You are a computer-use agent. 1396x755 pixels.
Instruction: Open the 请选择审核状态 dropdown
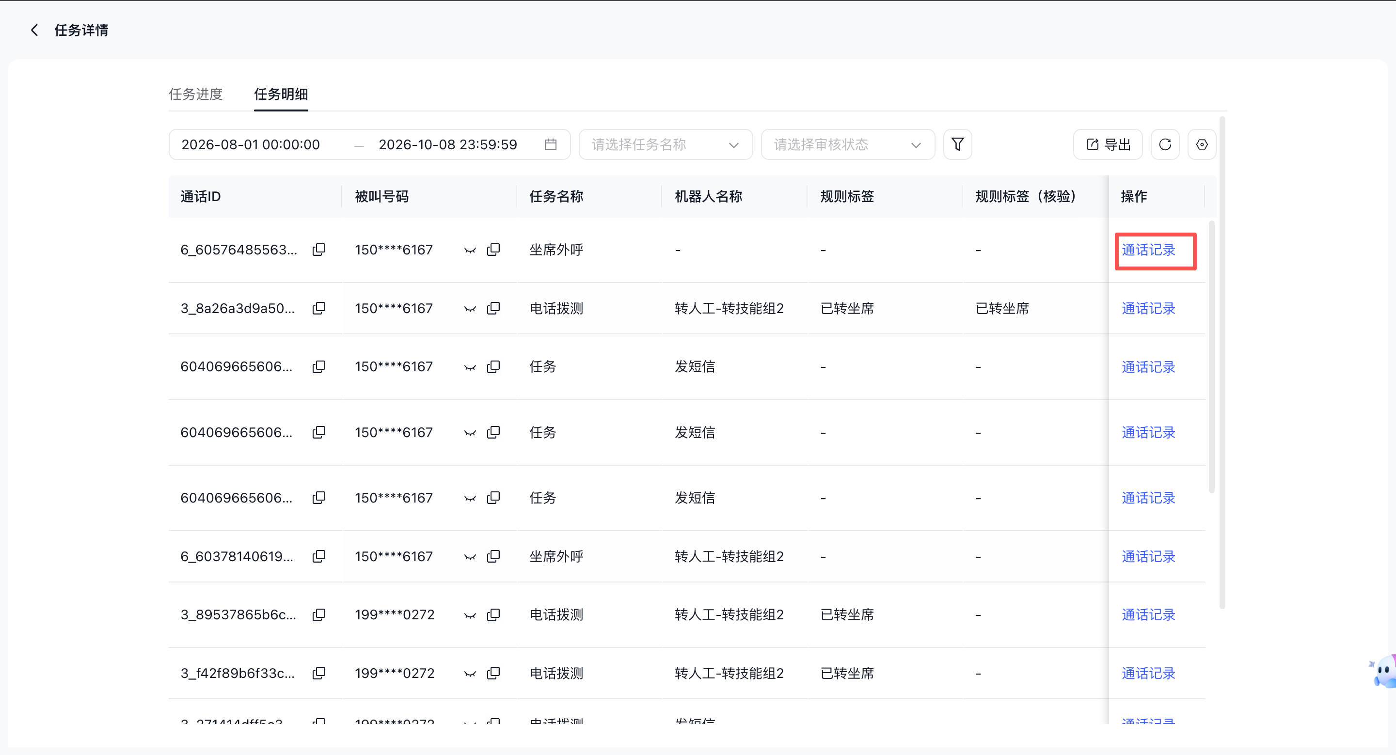tap(848, 144)
